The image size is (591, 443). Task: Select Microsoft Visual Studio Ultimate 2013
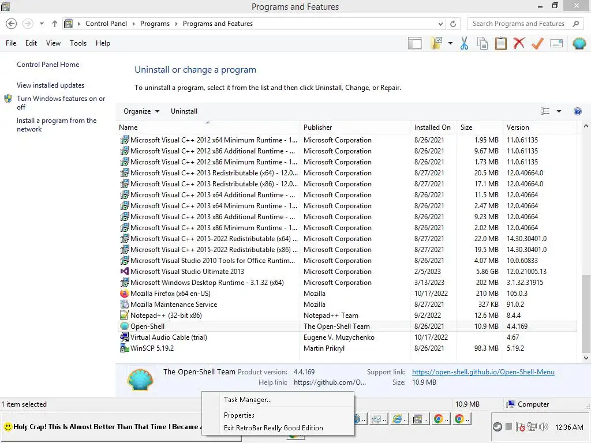[x=347, y=272]
